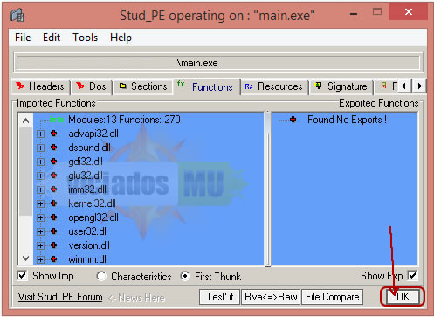434x317 pixels.
Task: Expand the opengl32.dll tree node
Action: [x=40, y=217]
